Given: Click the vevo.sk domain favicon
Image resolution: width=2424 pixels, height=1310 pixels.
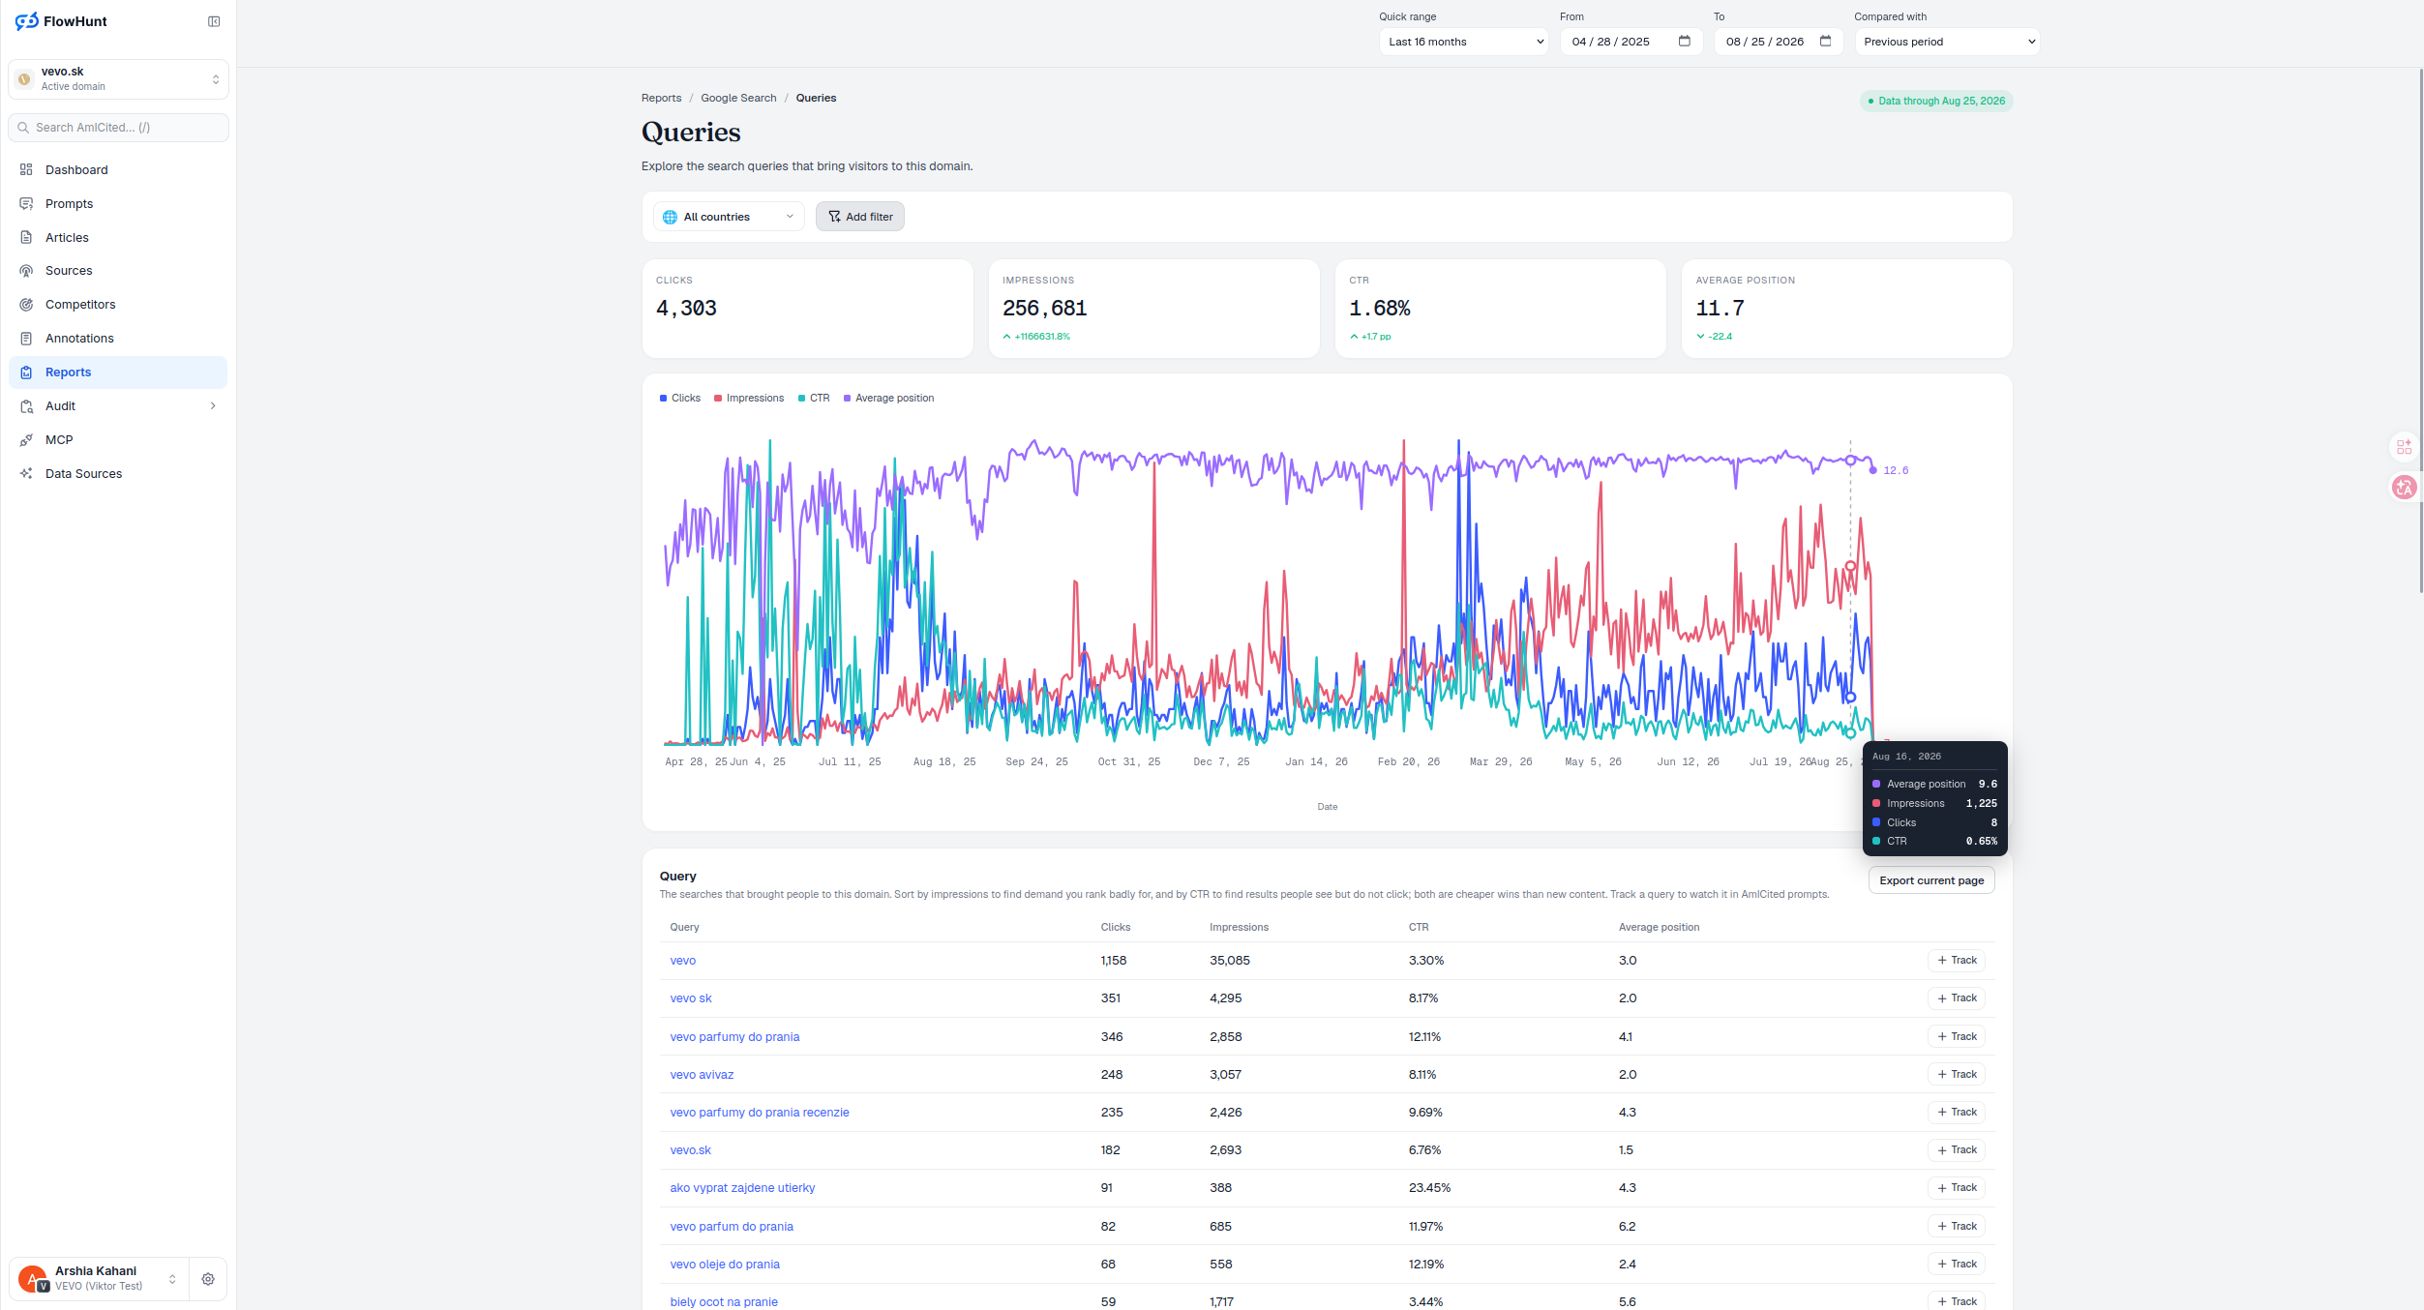Looking at the screenshot, I should point(25,79).
